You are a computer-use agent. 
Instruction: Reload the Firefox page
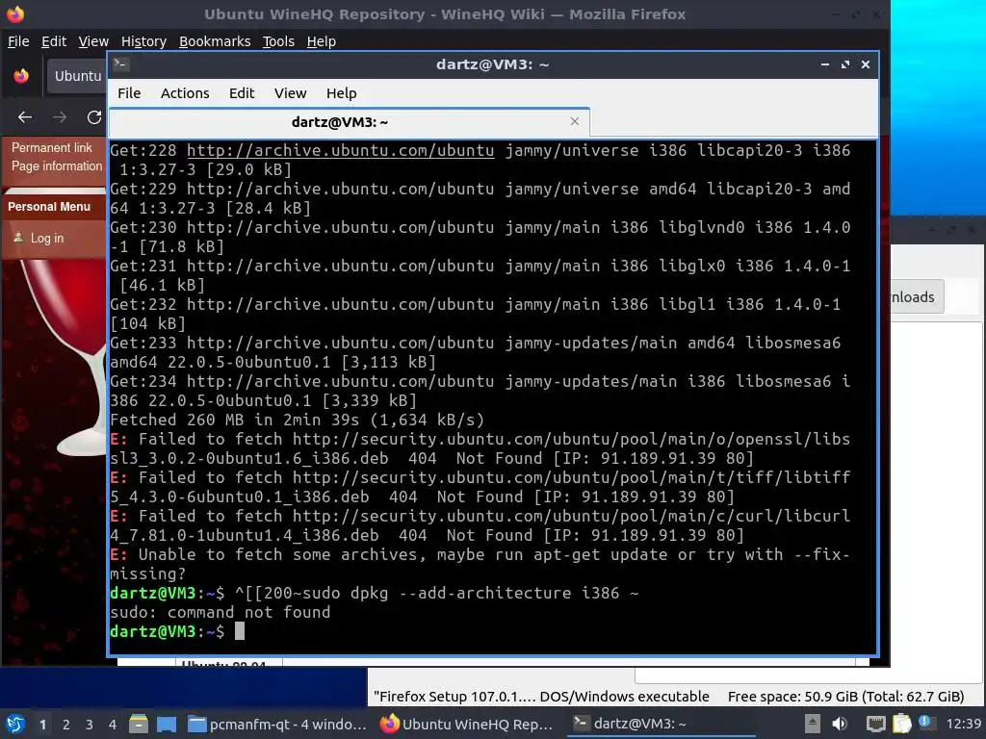tap(94, 116)
